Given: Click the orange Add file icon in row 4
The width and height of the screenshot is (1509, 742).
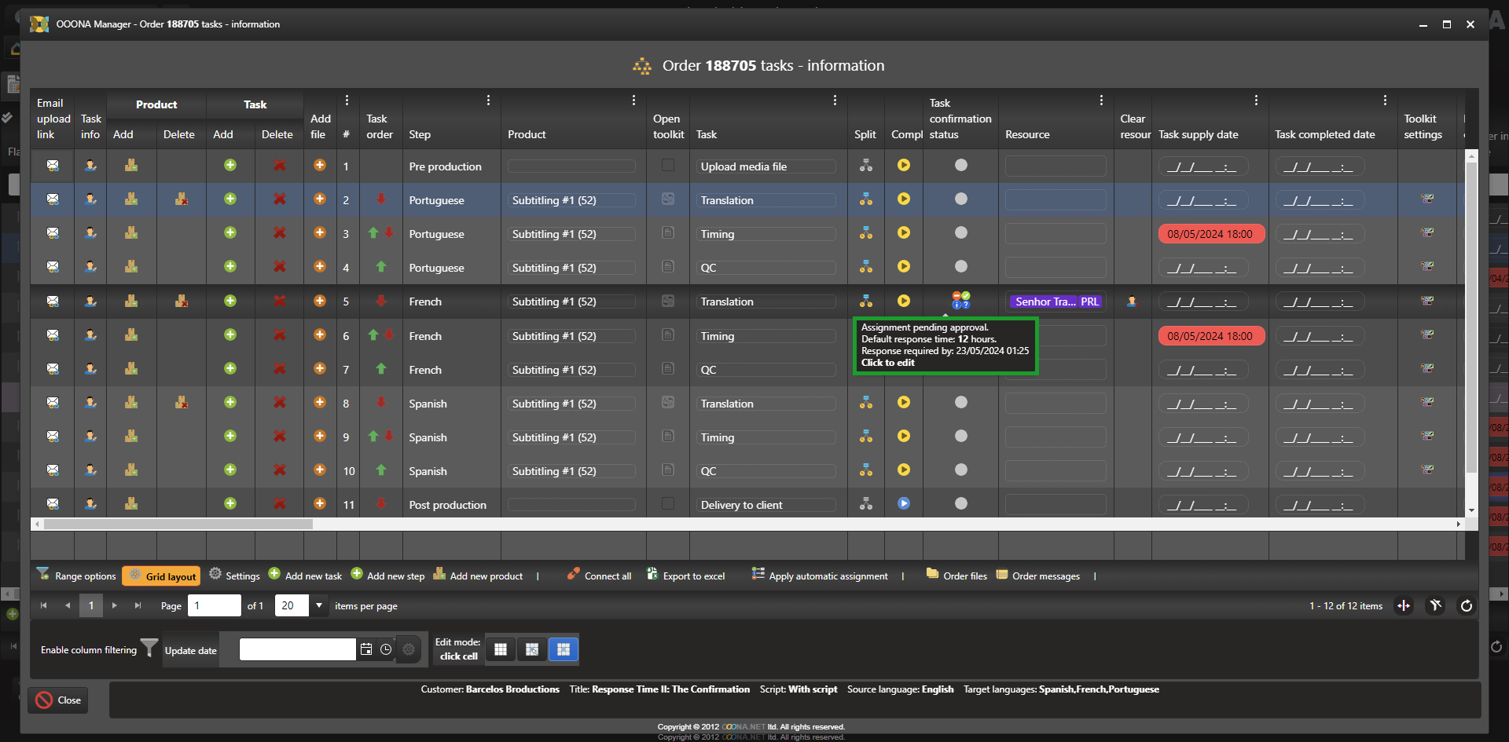Looking at the screenshot, I should tap(320, 267).
